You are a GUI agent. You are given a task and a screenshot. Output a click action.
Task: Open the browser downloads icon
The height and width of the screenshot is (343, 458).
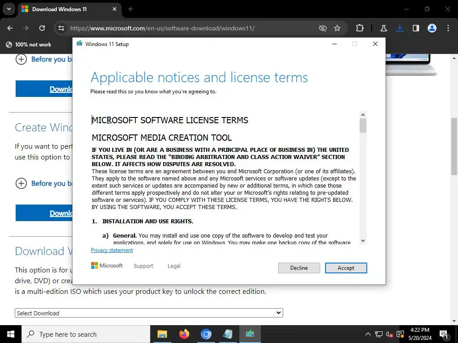tap(399, 28)
